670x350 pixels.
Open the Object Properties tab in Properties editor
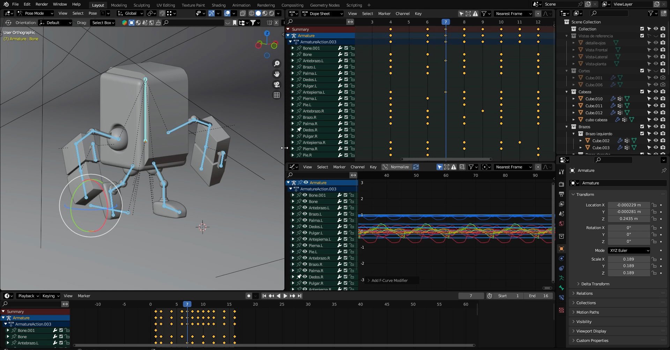[x=561, y=249]
